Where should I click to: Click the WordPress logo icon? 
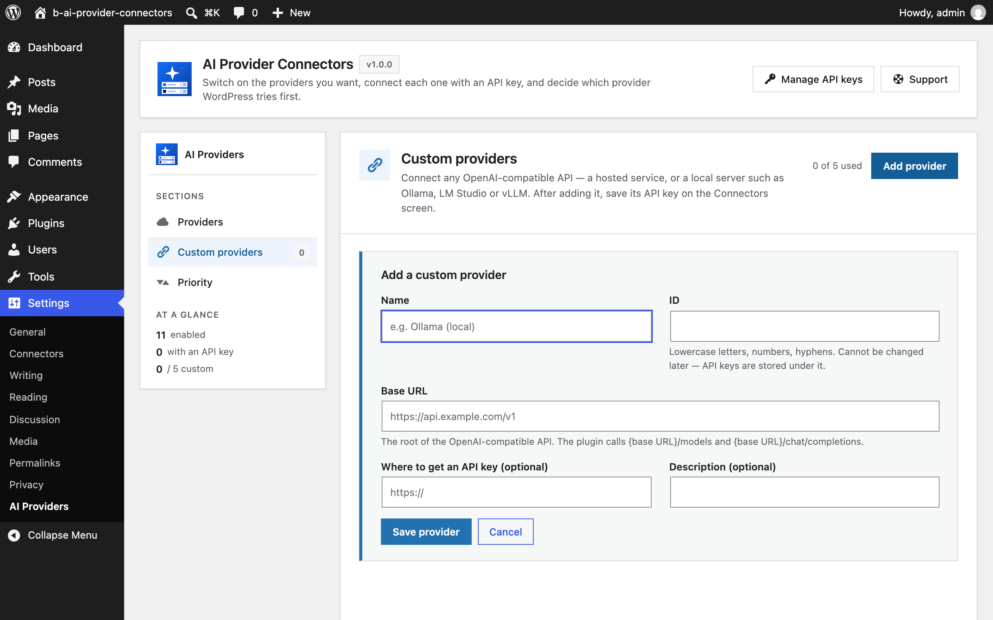13,12
